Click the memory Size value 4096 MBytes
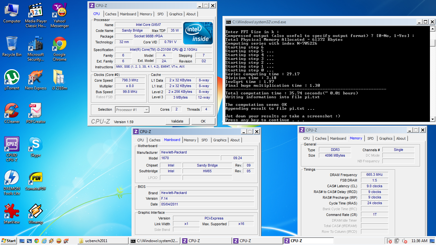436x245 pixels. point(335,155)
